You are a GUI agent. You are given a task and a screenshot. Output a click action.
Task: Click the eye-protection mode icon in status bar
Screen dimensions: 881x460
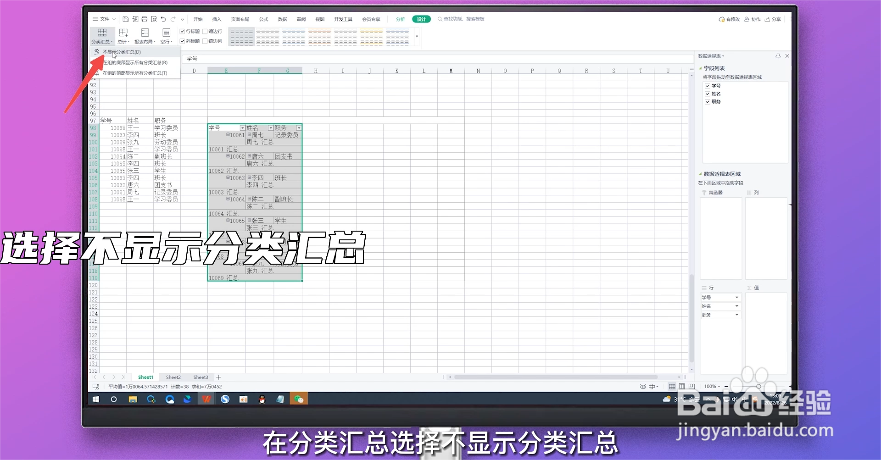pos(643,387)
